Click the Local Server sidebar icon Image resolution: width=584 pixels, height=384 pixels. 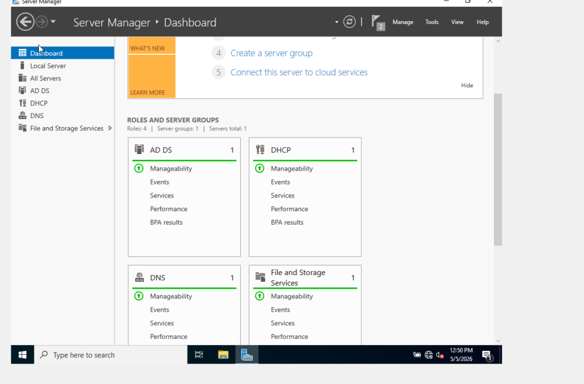[x=22, y=66]
